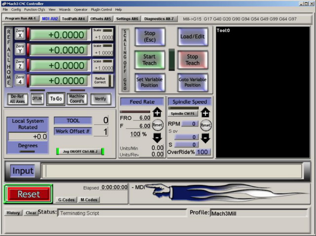Lower spindle speed with the minus arrow
The height and width of the screenshot is (236, 316).
tap(205, 138)
